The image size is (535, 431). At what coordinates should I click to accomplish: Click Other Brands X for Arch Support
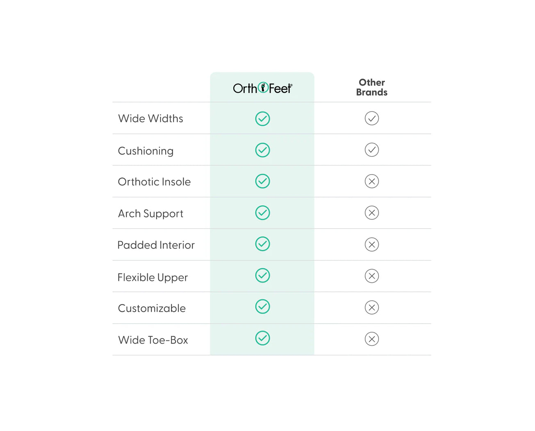point(372,213)
